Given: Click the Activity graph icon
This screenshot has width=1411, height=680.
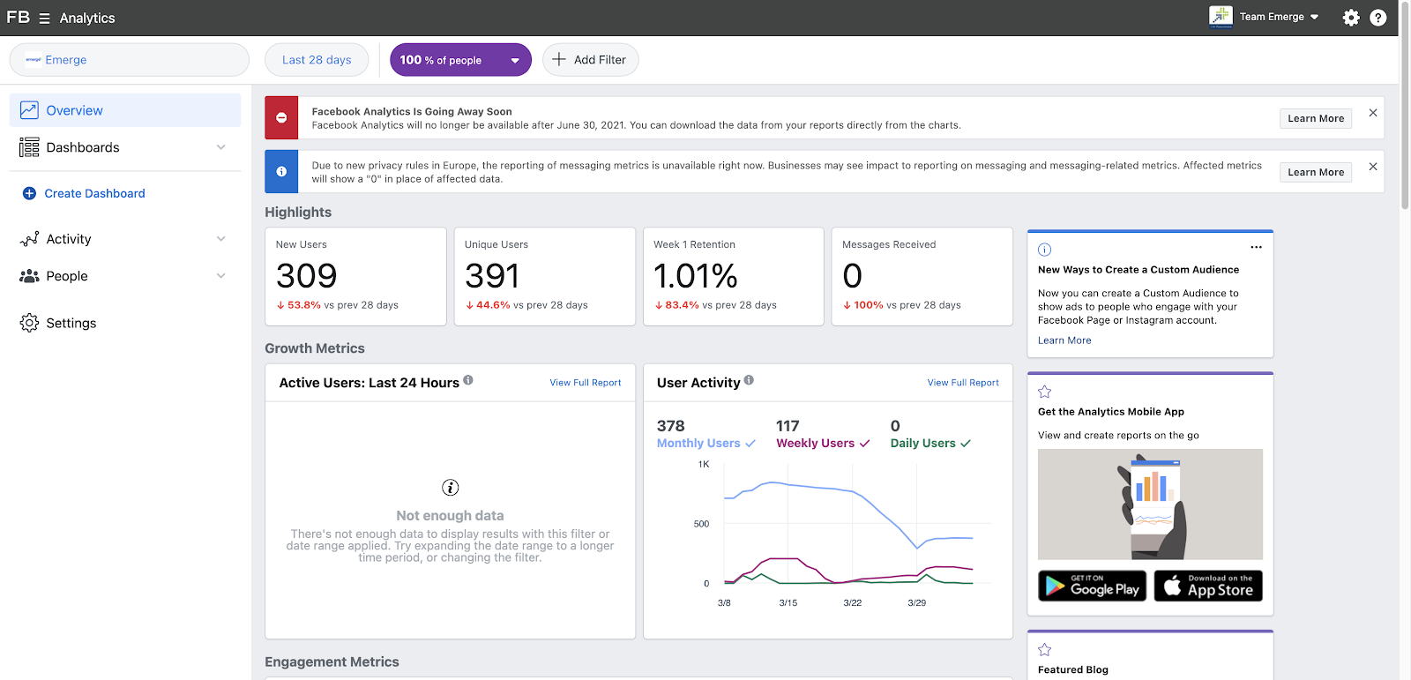Looking at the screenshot, I should click(29, 239).
